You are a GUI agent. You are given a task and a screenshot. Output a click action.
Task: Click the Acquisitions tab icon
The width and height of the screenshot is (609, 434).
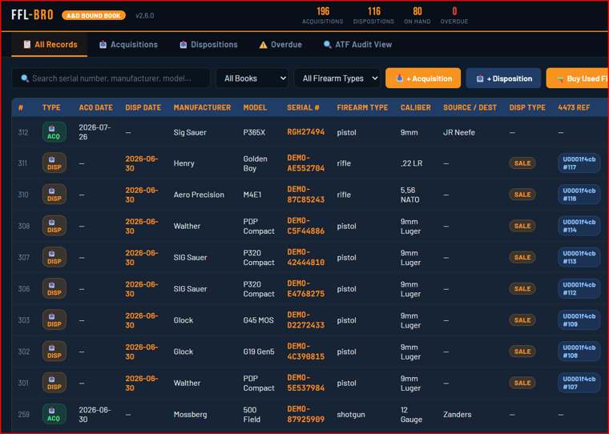tap(103, 45)
